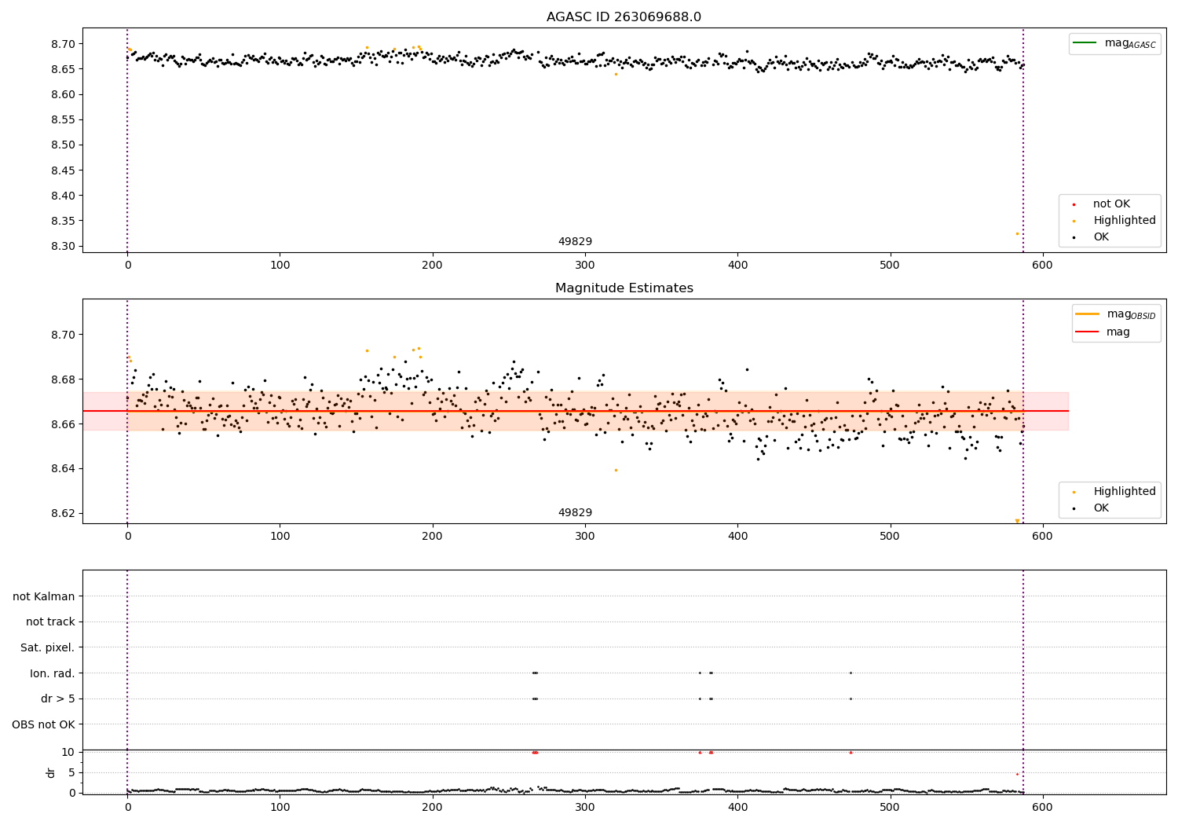Click x-tick "300" under the top plot
The width and height of the screenshot is (1178, 825).
[x=585, y=266]
